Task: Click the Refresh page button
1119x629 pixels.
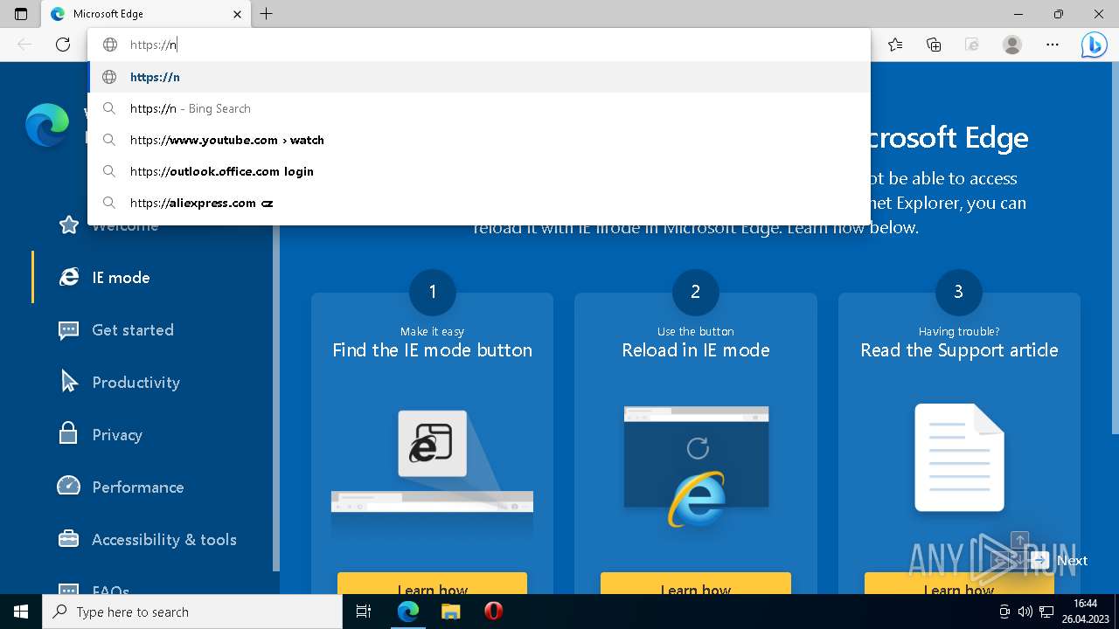Action: [63, 45]
